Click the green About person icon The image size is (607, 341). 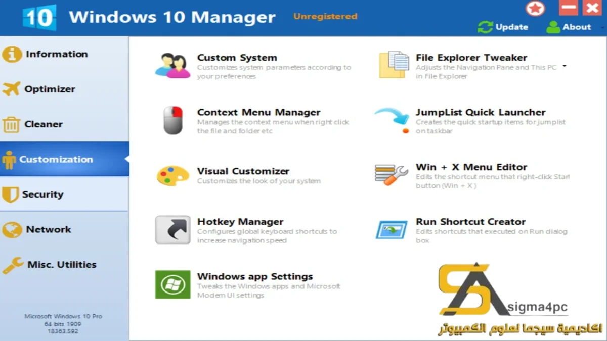click(553, 27)
